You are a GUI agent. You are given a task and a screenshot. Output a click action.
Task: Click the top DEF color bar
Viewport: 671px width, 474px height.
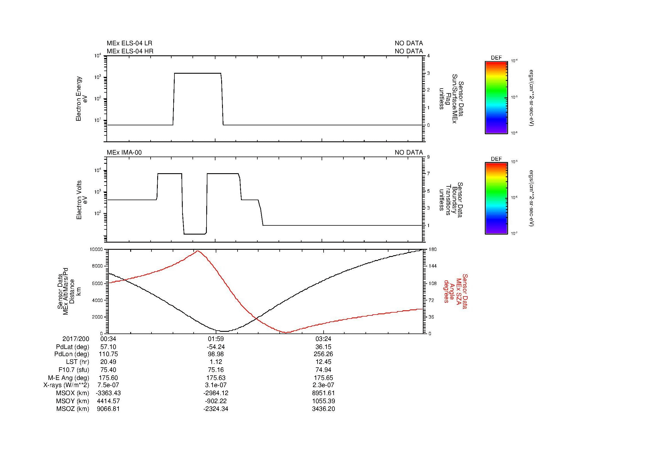pos(496,97)
